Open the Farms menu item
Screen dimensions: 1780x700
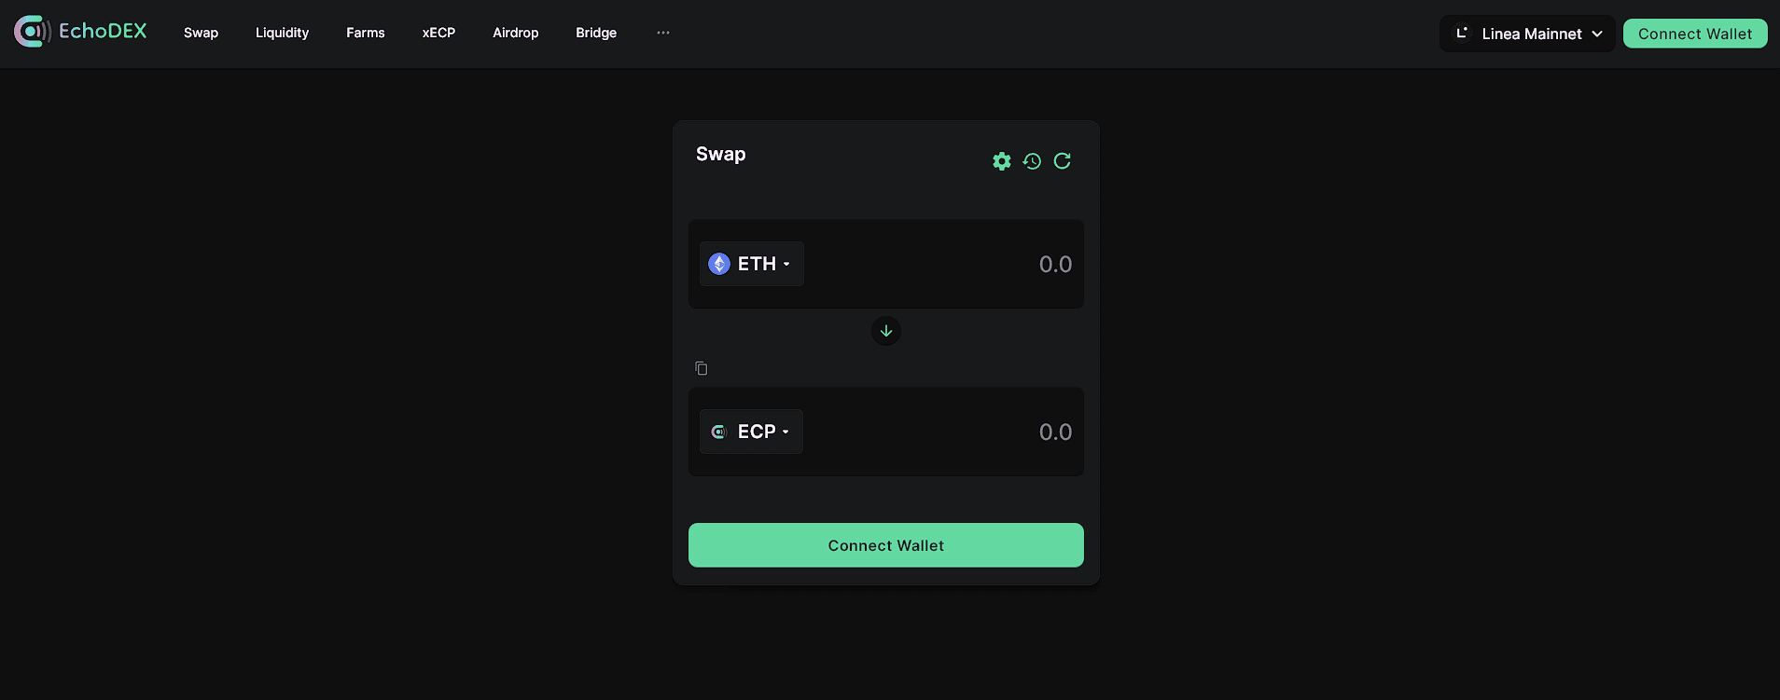366,33
